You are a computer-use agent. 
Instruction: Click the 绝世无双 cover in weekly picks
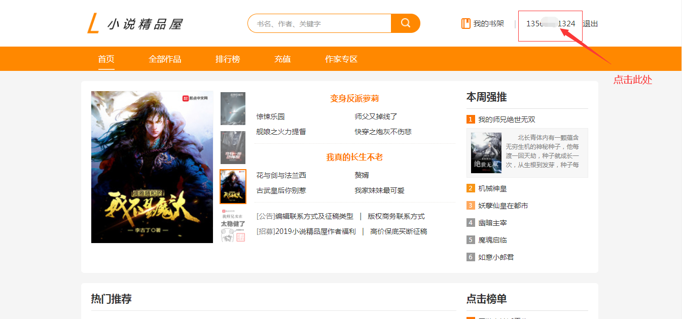(486, 153)
